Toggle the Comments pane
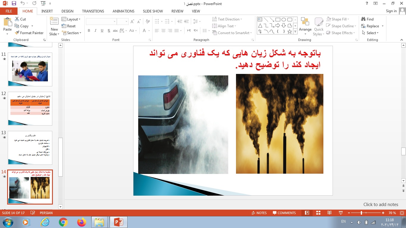Viewport: 406px width, 228px height. pyautogui.click(x=284, y=213)
